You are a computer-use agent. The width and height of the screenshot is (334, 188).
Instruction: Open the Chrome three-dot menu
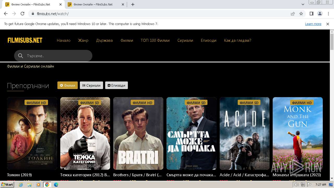pos(328,14)
